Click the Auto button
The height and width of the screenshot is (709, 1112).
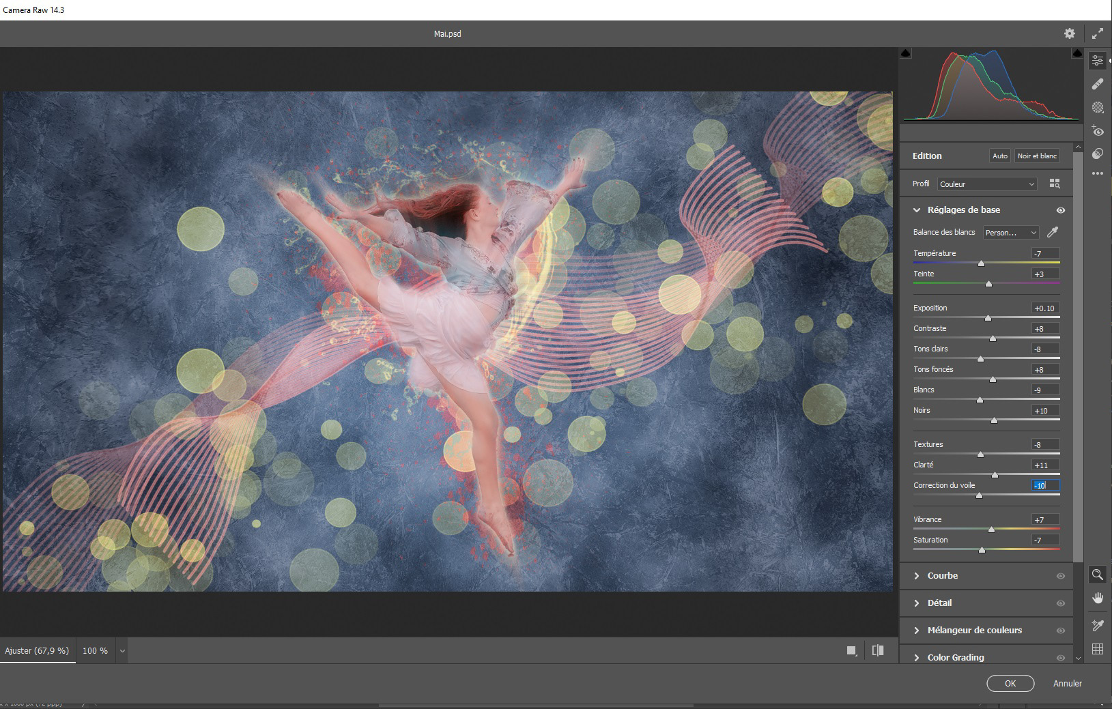tap(1000, 156)
